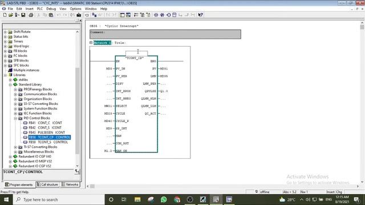Insert an output coil element

[168, 15]
